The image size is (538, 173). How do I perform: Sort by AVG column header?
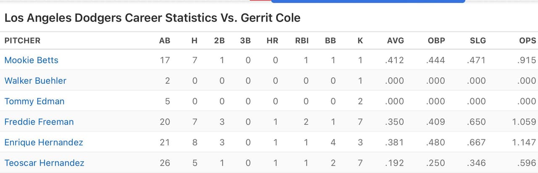click(x=396, y=41)
